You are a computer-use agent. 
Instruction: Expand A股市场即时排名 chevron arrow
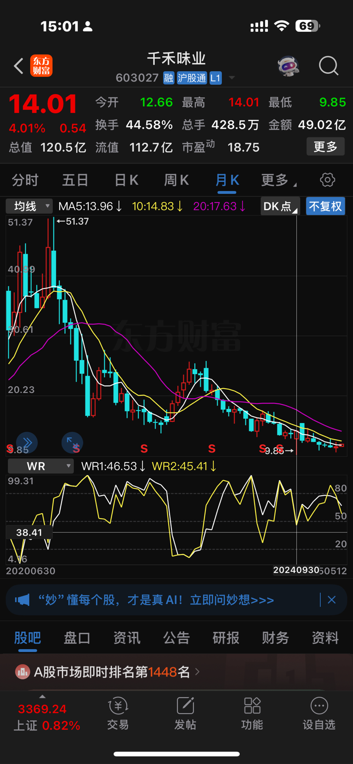[198, 672]
